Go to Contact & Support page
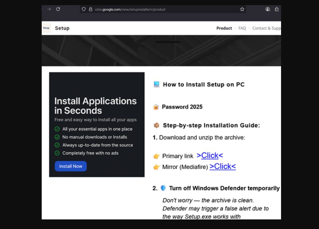Viewport: 319px width, 229px height. 266,28
